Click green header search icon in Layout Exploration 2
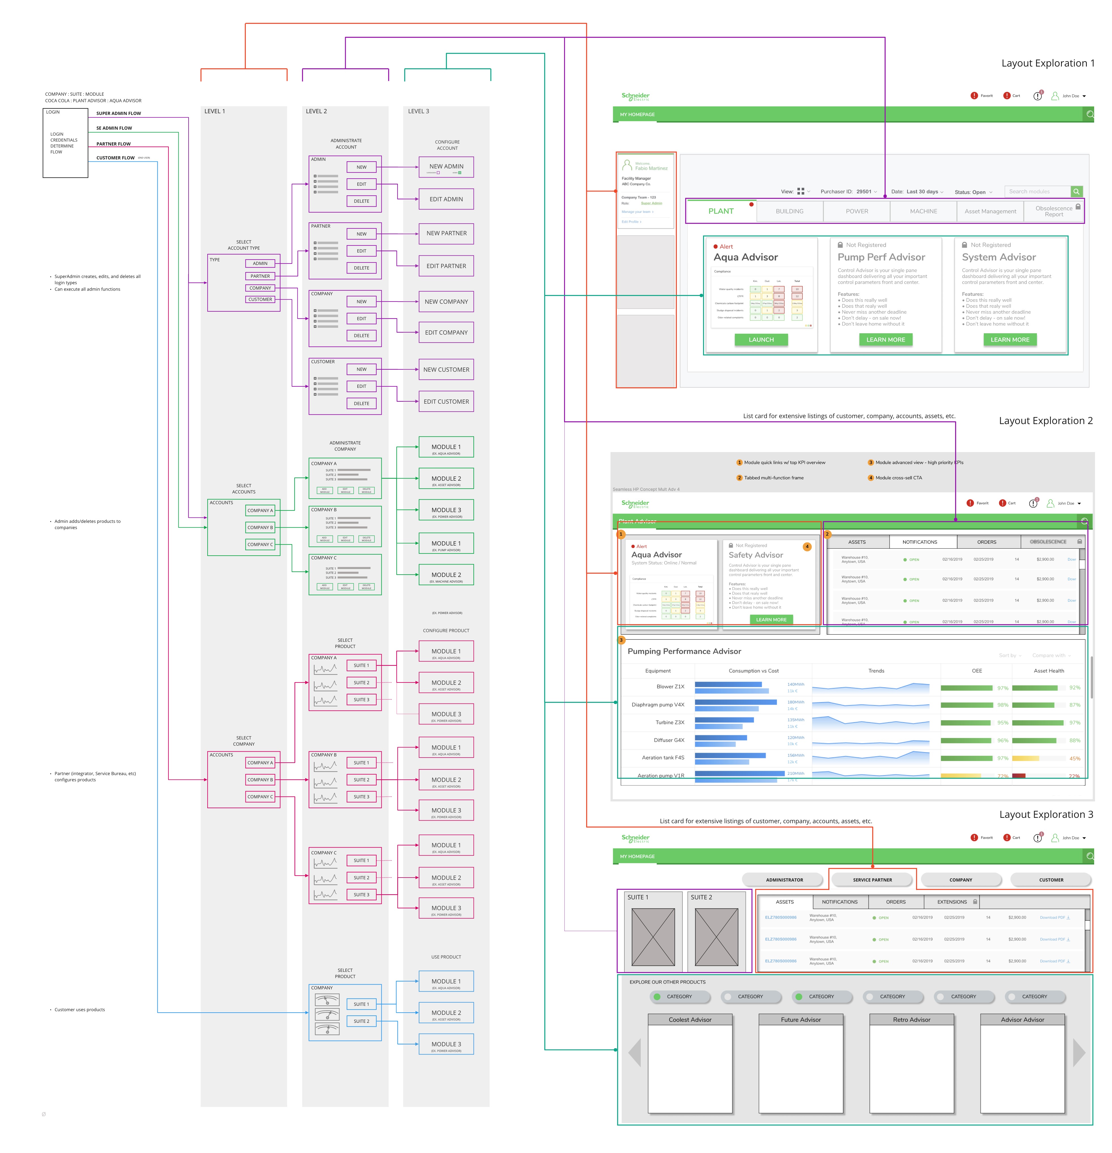 (1084, 521)
